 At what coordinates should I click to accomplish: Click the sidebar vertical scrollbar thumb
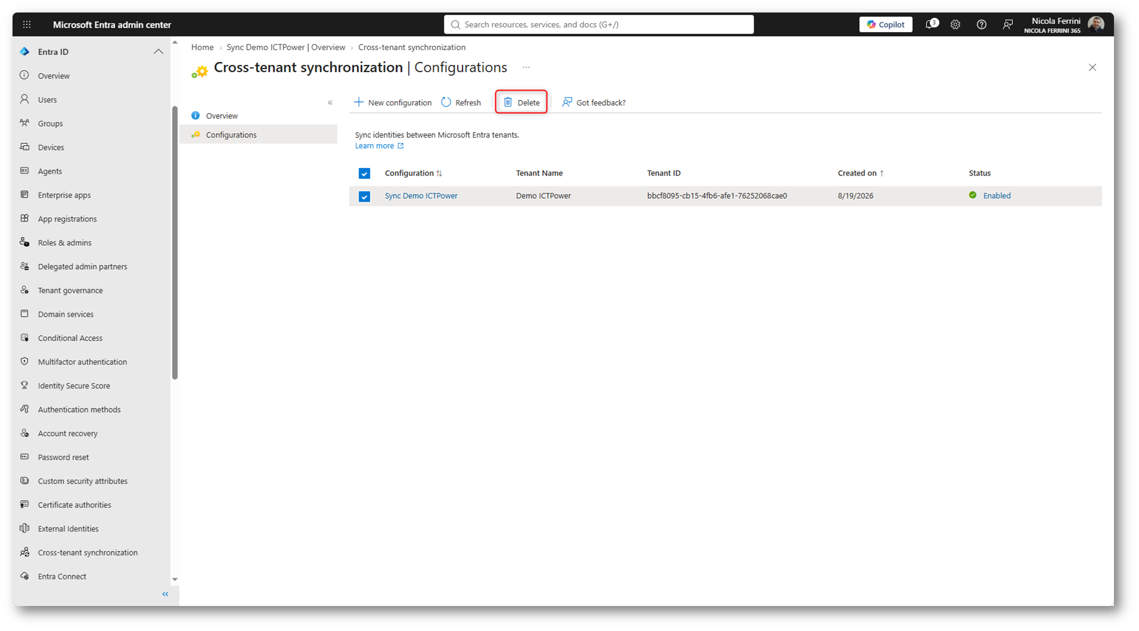(x=175, y=242)
